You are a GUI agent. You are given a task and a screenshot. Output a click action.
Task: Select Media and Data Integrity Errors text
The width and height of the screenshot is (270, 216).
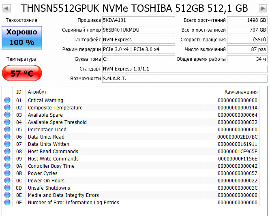63,195
